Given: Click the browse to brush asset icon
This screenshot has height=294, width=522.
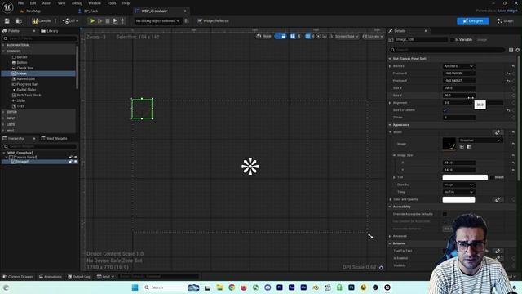Looking at the screenshot, I should tap(469, 147).
